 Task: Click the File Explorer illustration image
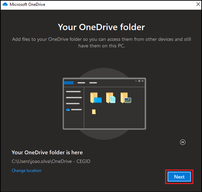point(104,103)
